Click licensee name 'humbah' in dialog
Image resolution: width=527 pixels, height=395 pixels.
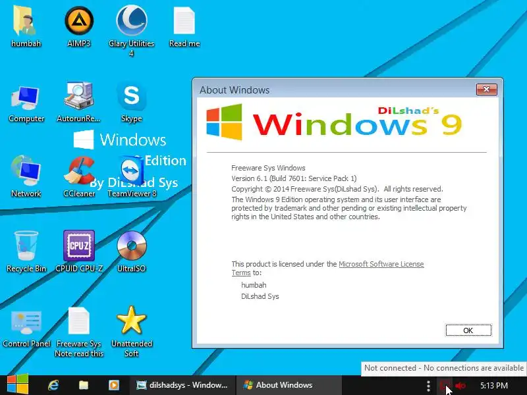(254, 285)
